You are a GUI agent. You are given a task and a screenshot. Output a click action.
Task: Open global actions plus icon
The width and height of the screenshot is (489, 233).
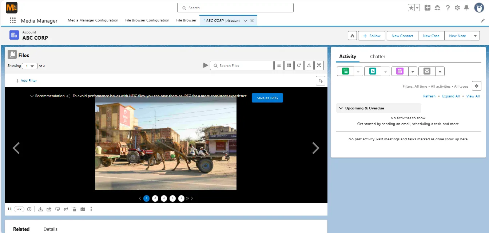pos(428,8)
